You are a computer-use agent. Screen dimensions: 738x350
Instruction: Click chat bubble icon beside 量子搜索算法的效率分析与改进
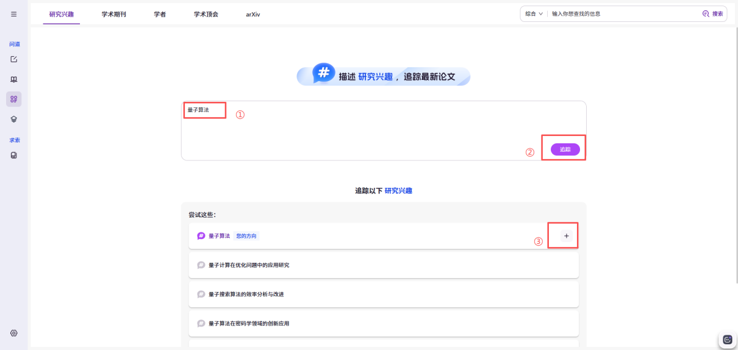201,295
